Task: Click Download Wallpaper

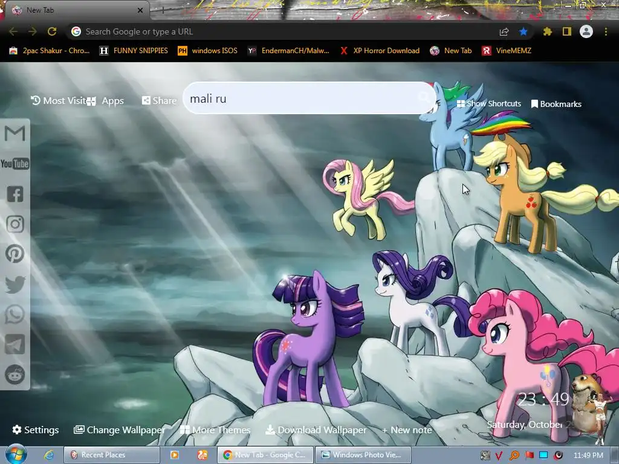Action: (x=316, y=430)
